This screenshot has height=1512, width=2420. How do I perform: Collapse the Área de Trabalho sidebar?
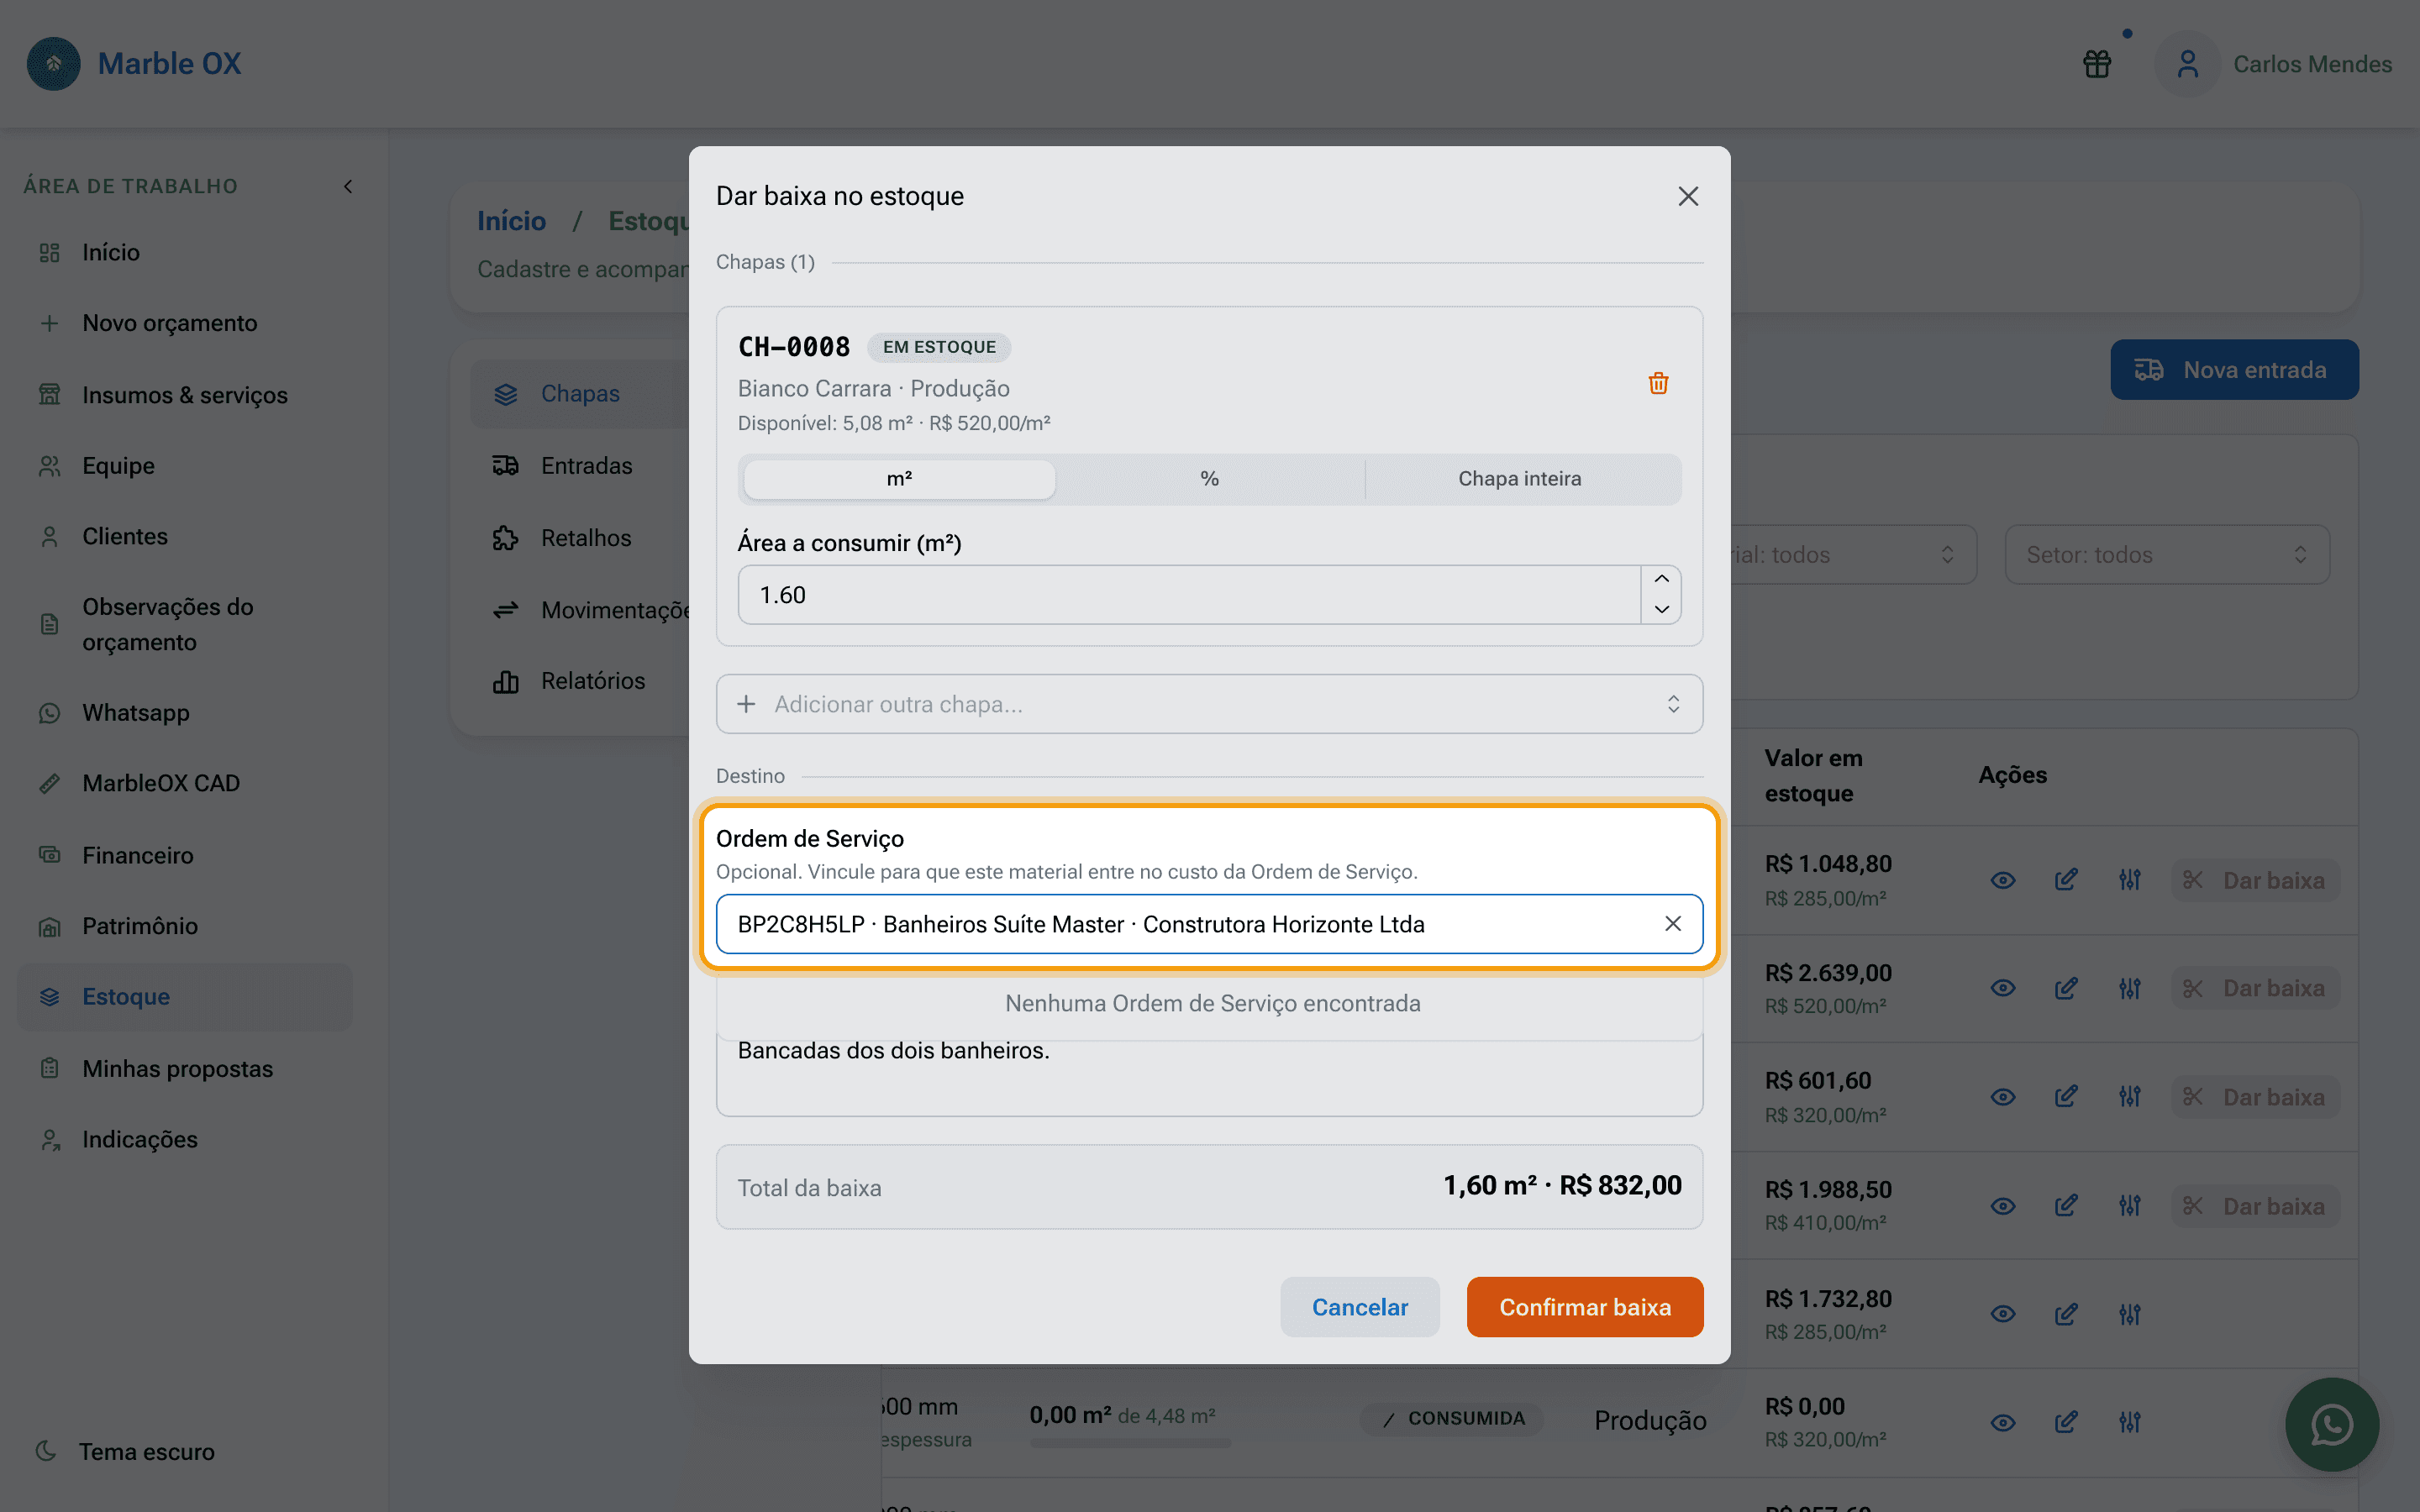pyautogui.click(x=348, y=186)
